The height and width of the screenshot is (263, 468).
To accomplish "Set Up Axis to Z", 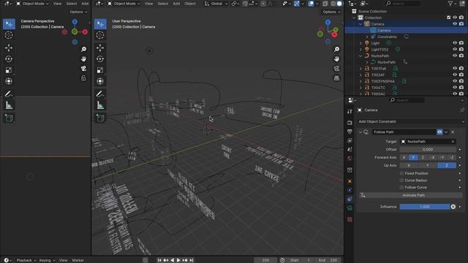I will pos(447,165).
